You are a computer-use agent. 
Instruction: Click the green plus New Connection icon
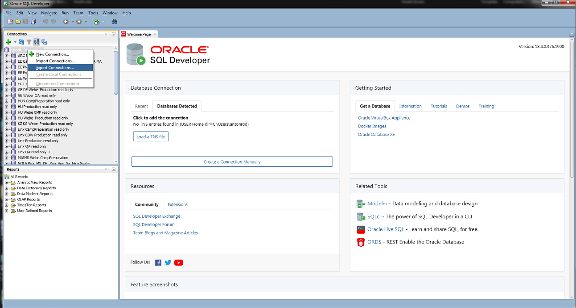pyautogui.click(x=8, y=42)
